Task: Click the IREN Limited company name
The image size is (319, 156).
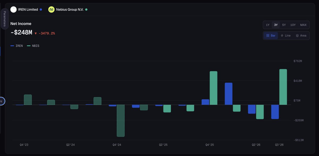Action: (x=28, y=10)
